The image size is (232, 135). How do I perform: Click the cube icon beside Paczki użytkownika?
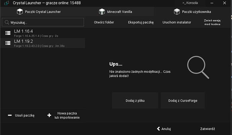[x=177, y=12]
